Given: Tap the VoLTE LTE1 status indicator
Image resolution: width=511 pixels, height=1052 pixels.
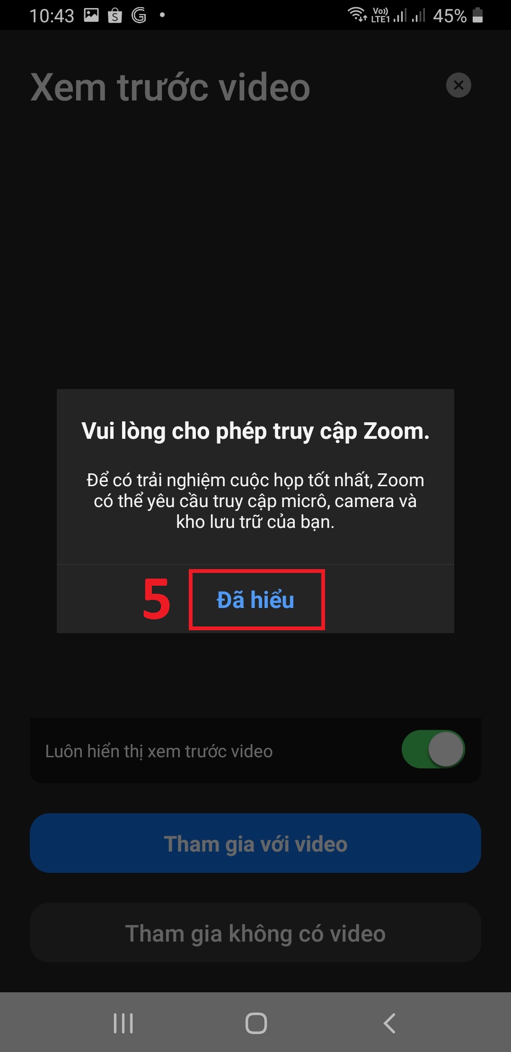Looking at the screenshot, I should [380, 15].
